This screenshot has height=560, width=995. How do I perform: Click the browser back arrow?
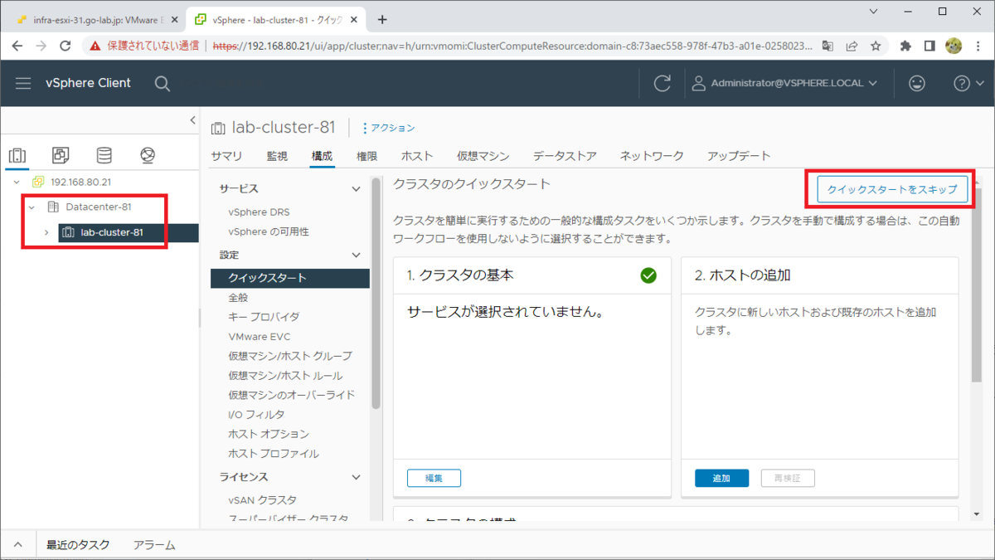[x=17, y=46]
